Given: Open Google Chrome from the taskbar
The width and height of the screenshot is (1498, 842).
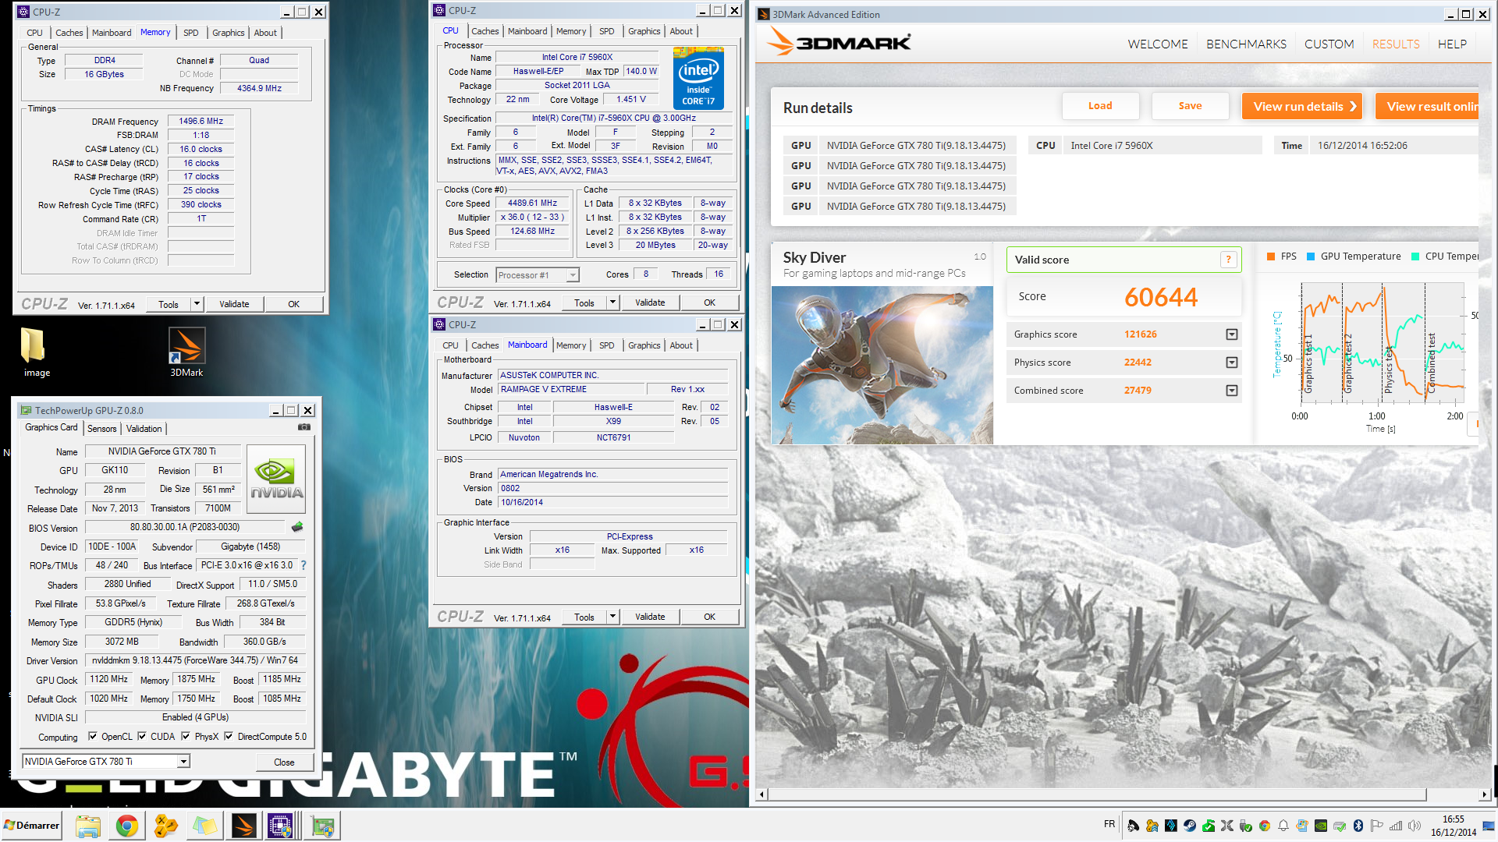Looking at the screenshot, I should [127, 826].
